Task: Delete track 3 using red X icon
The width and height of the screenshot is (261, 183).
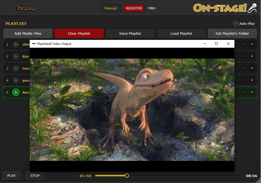Action: click(x=244, y=68)
